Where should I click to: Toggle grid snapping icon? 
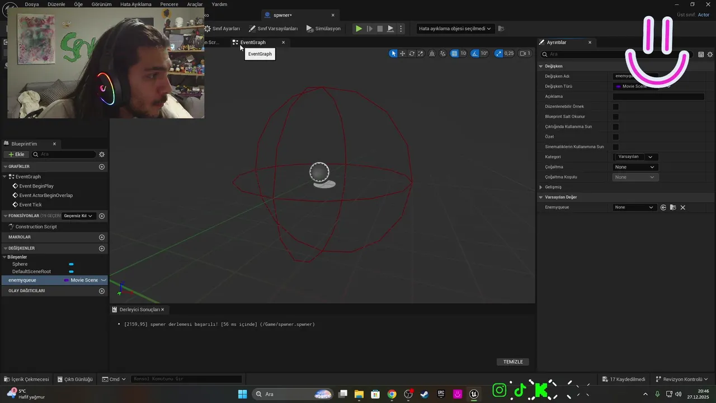click(454, 54)
